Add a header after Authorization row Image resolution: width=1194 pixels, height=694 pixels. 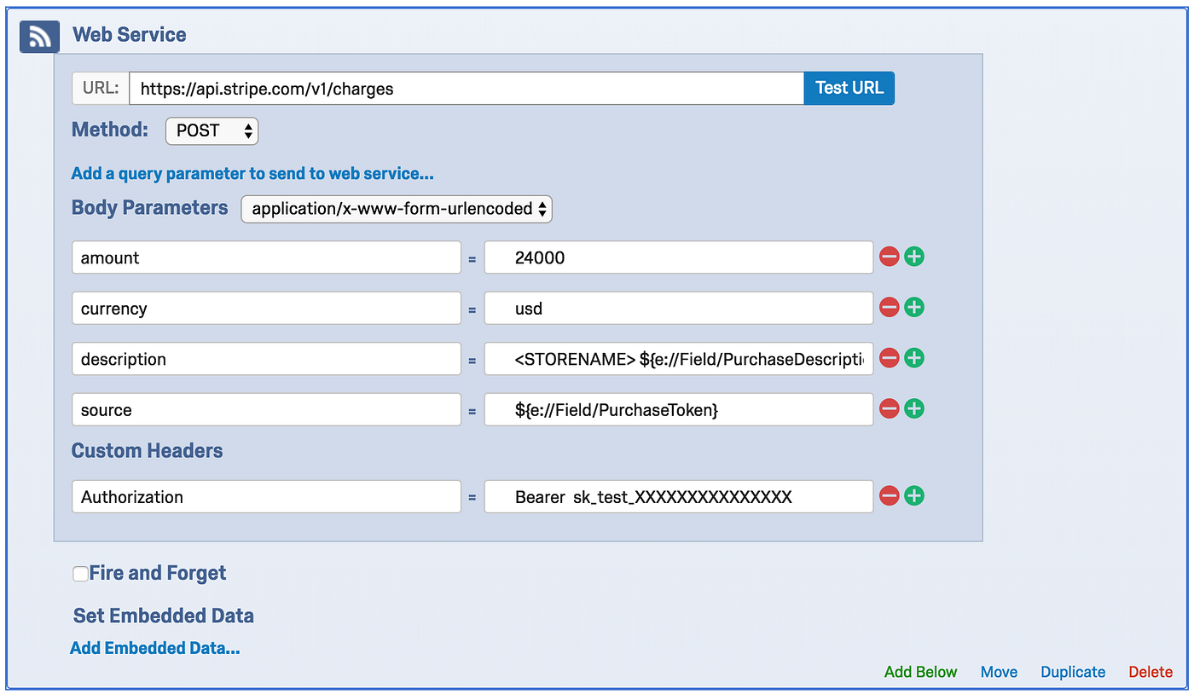pyautogui.click(x=914, y=496)
